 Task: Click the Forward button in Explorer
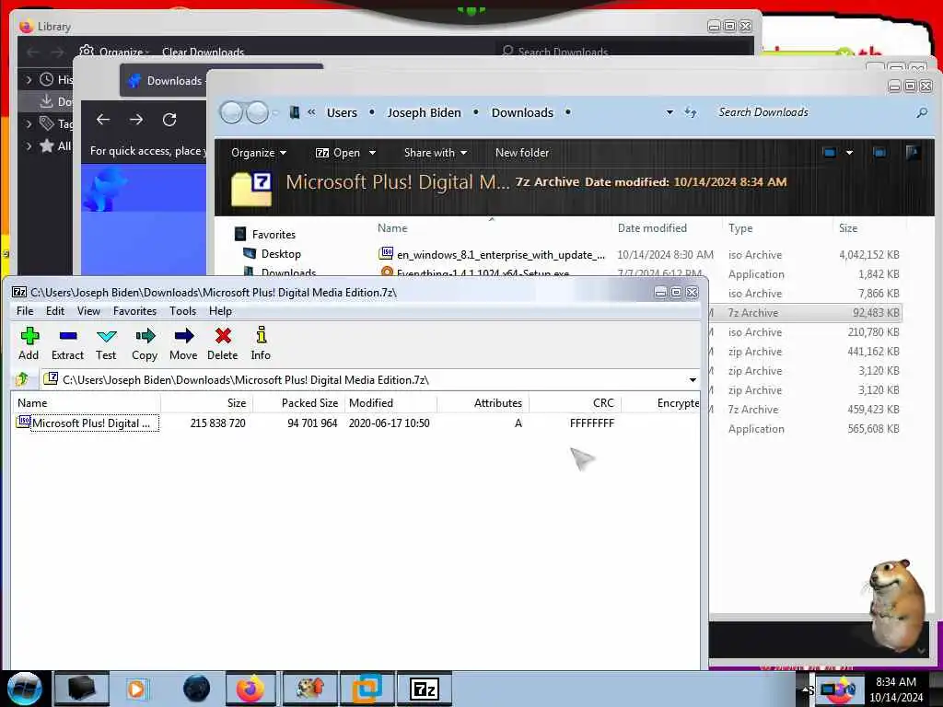tap(258, 112)
